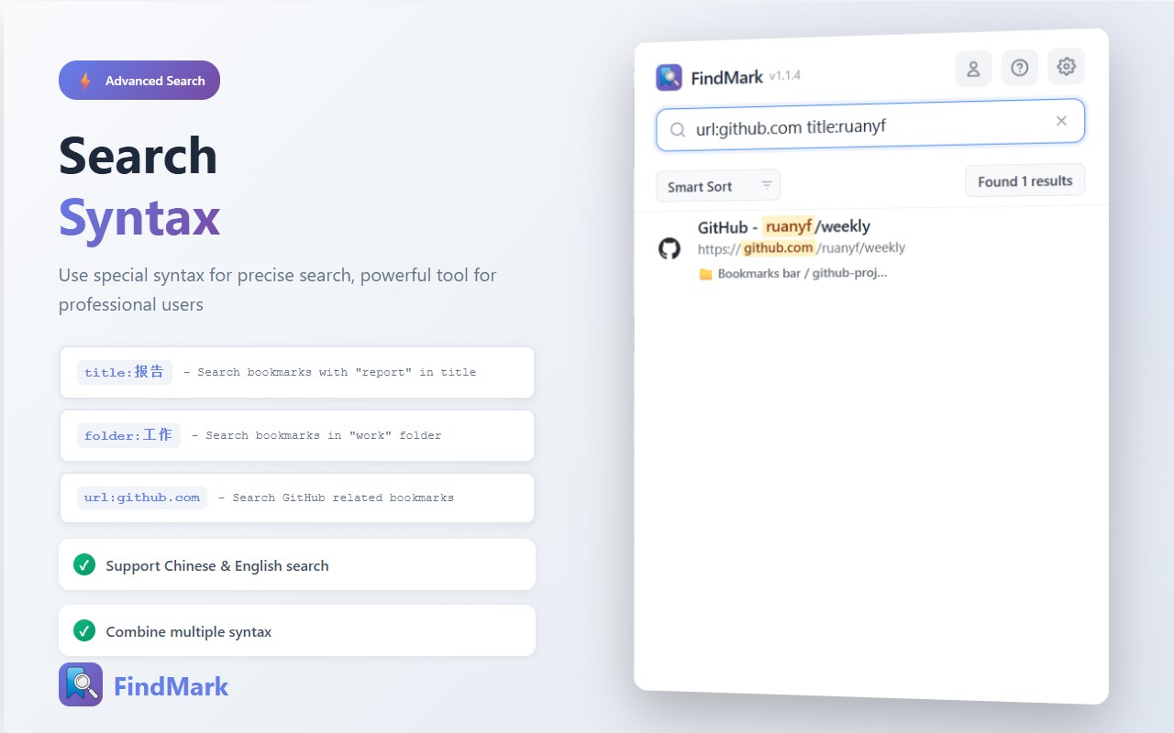The height and width of the screenshot is (733, 1174).
Task: Open the GitHub - ruanyf/weekly result title
Action: point(784,226)
